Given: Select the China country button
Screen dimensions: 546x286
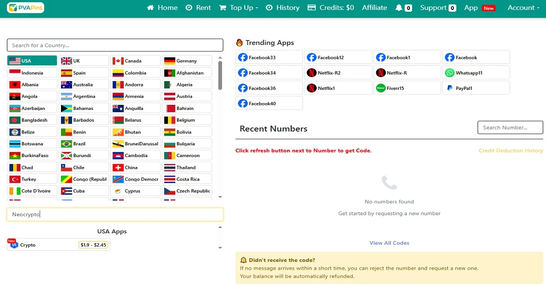Looking at the screenshot, I should [x=136, y=167].
